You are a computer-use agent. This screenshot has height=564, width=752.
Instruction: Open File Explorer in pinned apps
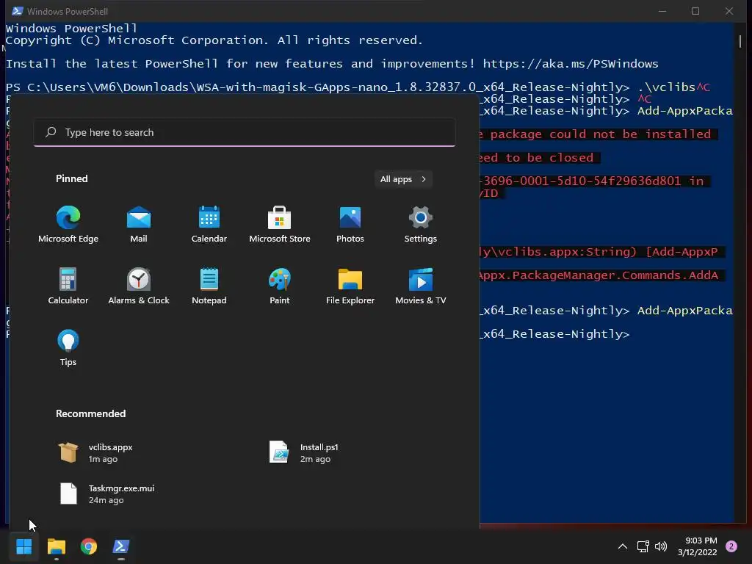(350, 286)
